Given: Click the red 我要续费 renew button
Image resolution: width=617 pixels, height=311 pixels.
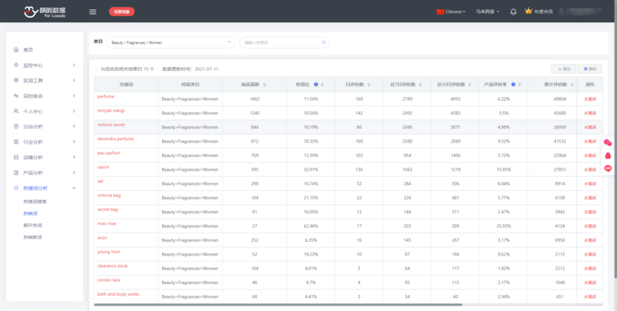Looking at the screenshot, I should pos(122,12).
